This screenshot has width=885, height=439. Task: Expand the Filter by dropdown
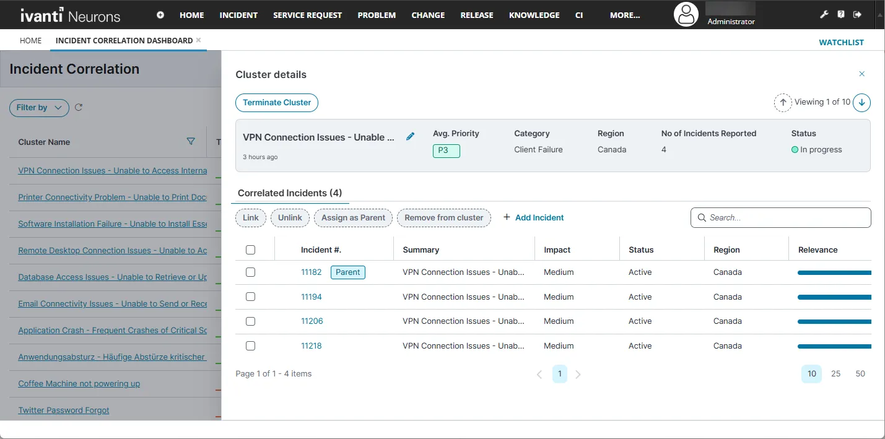click(39, 108)
